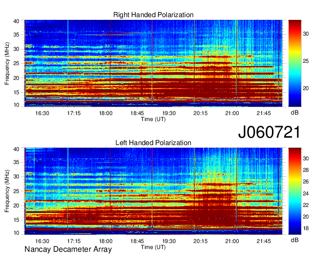The image size is (314, 255).
Task: Click Frequency (MHz) label of left-handed plot
Action: point(7,191)
